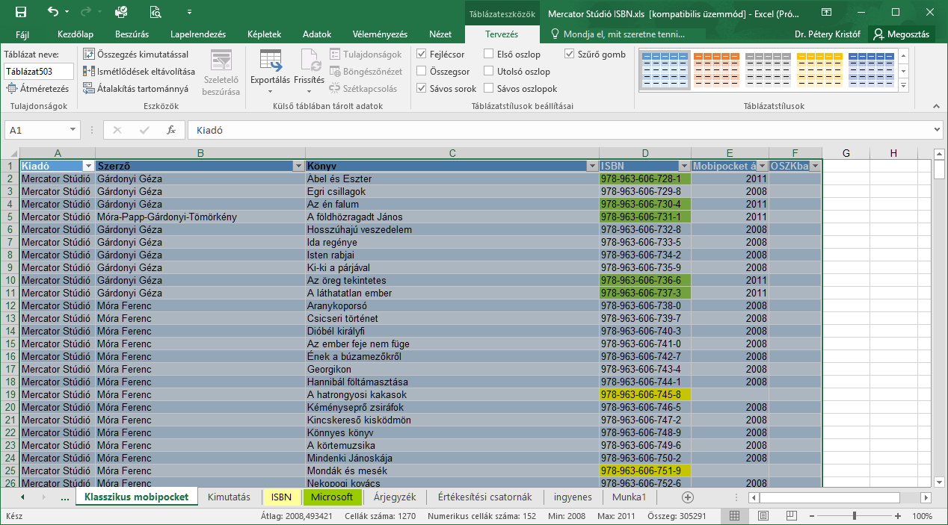Click the Táblázat neve input field
Image resolution: width=948 pixels, height=525 pixels.
click(x=39, y=72)
